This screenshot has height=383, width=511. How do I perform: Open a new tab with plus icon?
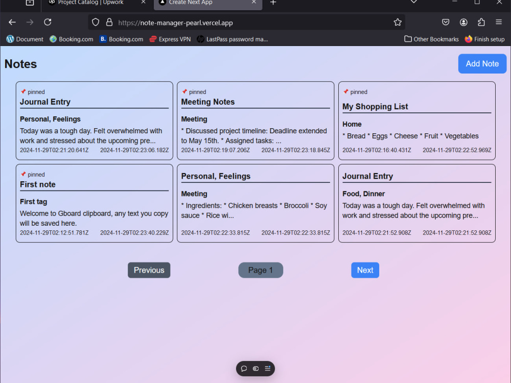tap(273, 3)
